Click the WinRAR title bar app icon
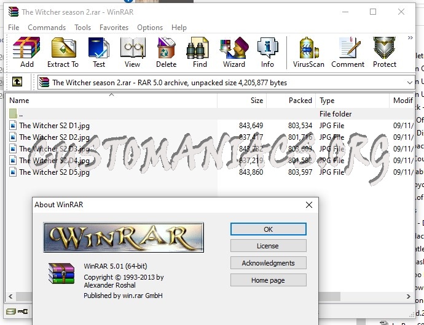This screenshot has height=325, width=424. click(x=14, y=12)
